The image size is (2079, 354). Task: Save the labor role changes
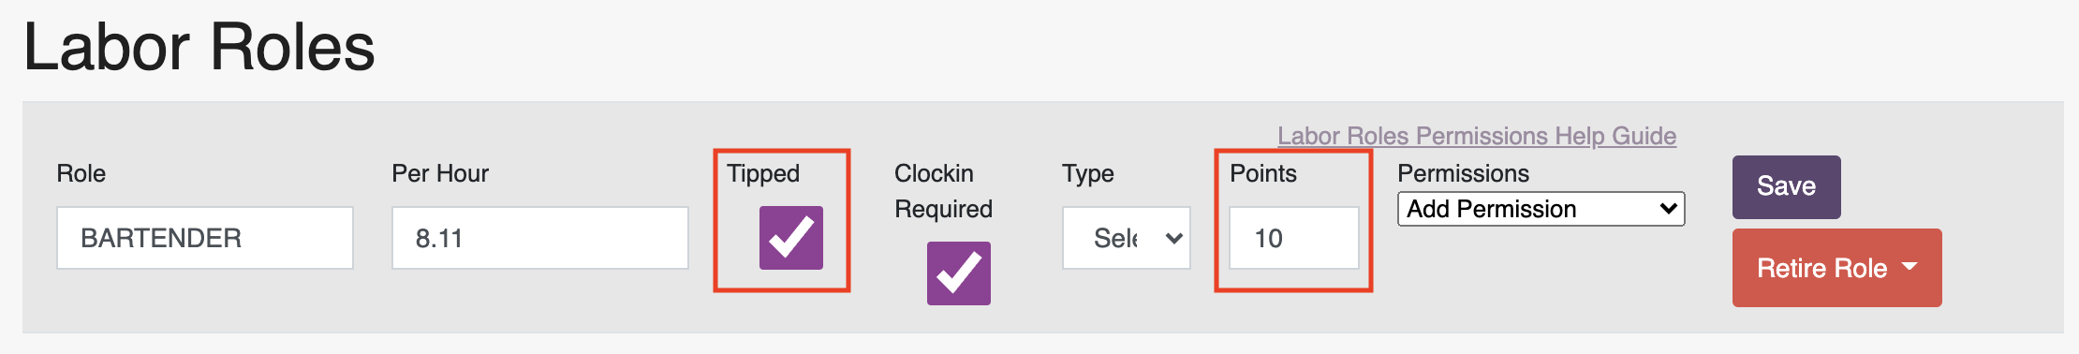tap(1787, 187)
